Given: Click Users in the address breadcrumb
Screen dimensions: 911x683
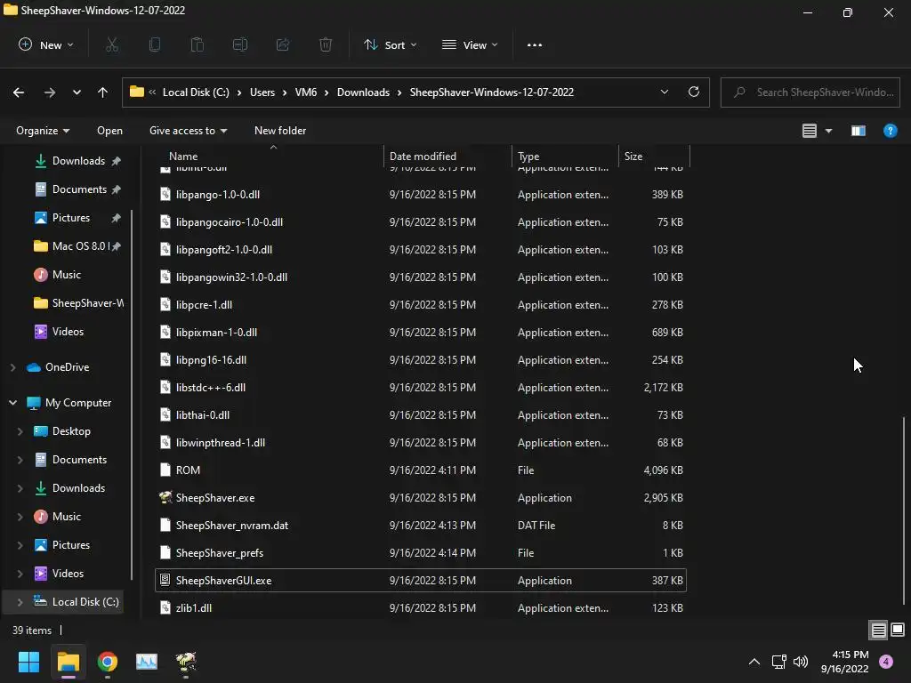Looking at the screenshot, I should click(262, 92).
